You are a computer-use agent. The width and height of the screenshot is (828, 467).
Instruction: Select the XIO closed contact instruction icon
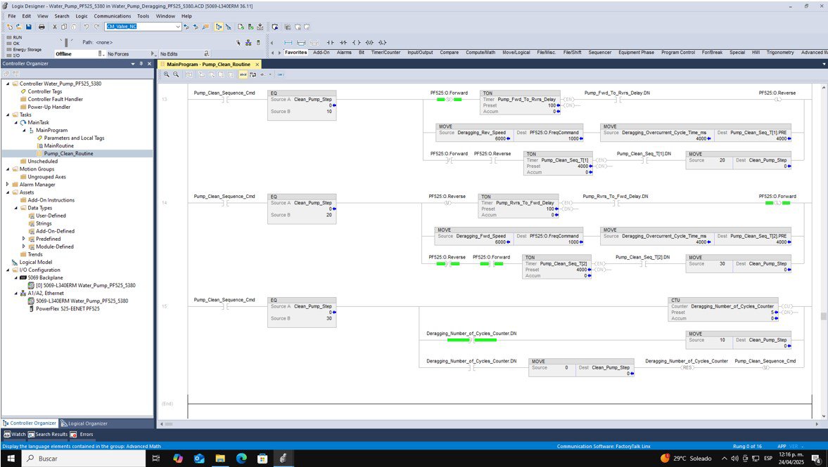pos(343,43)
